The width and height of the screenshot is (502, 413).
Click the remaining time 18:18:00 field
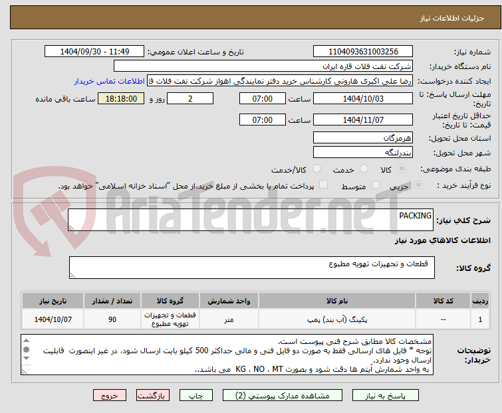[121, 98]
